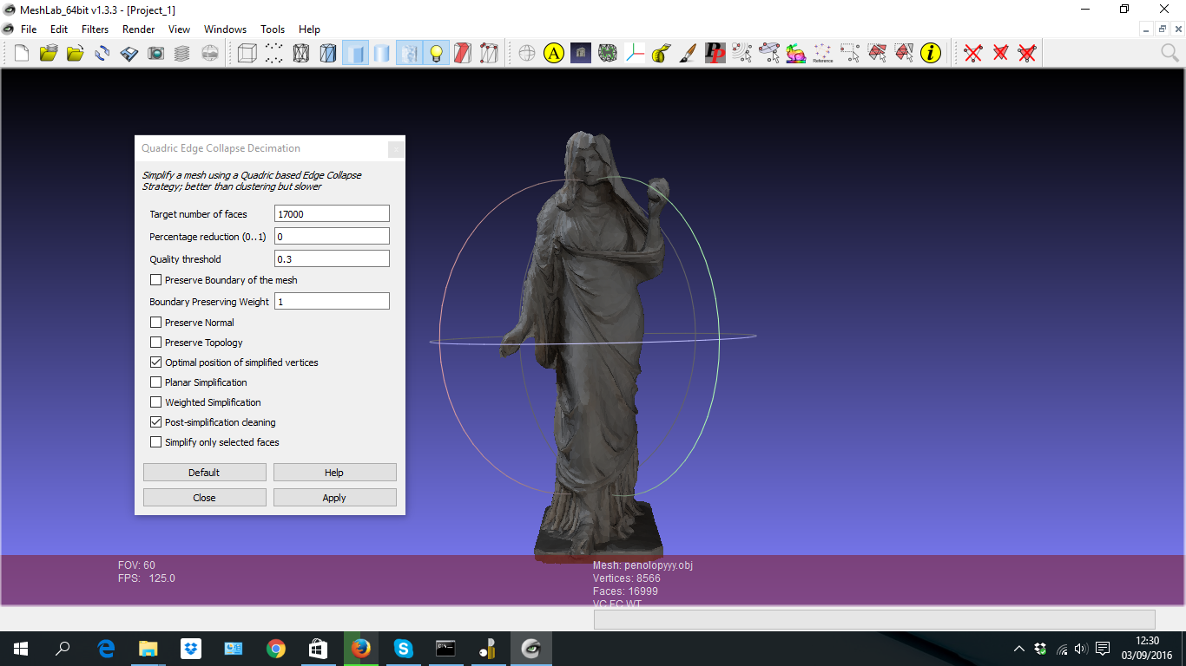1186x666 pixels.
Task: Uncheck Optimal position of simplified vertices
Action: click(156, 362)
